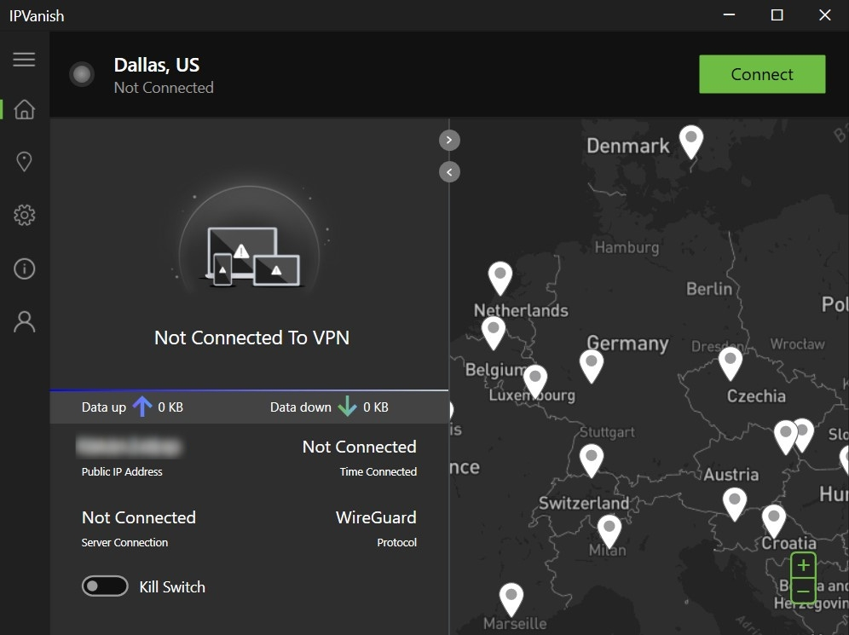Screen dimensions: 849x635
Task: Open the Account profile icon
Action: pyautogui.click(x=25, y=321)
